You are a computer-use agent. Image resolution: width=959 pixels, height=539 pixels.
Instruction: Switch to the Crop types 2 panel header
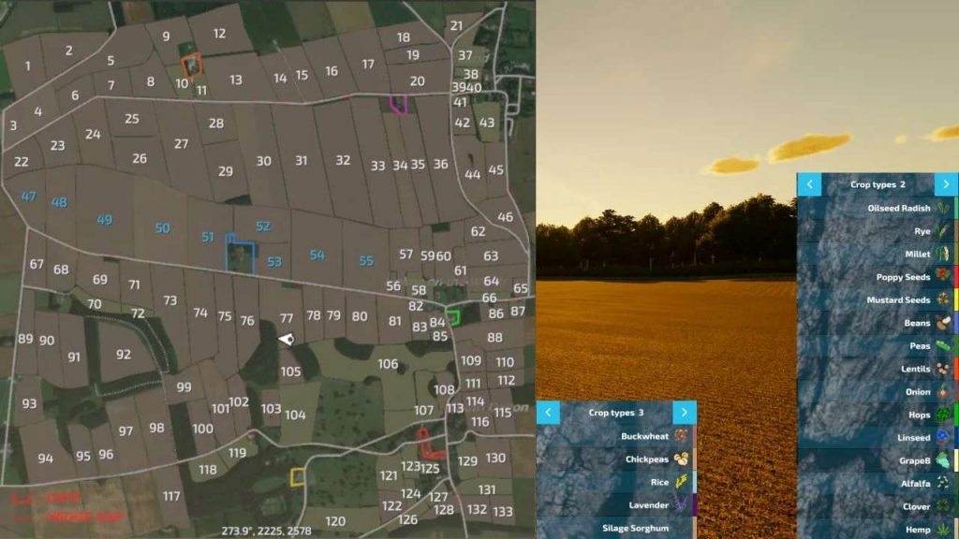coord(878,184)
